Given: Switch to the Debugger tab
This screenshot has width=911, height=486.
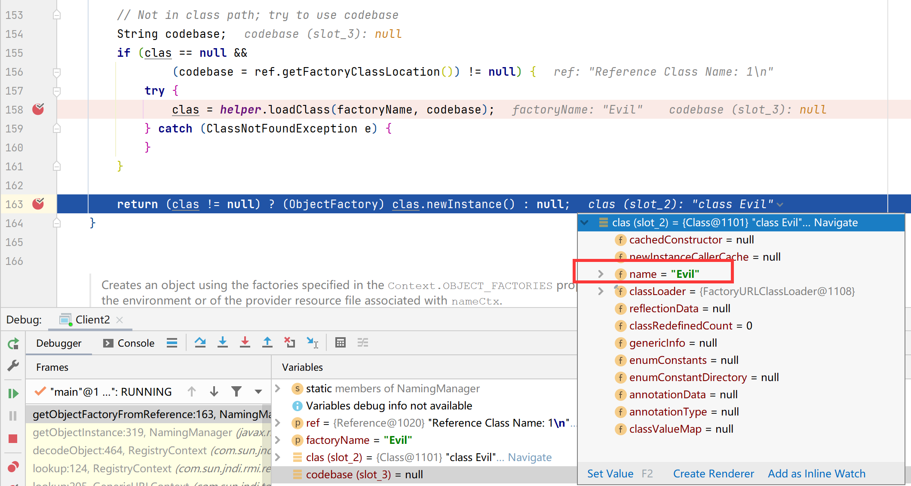Looking at the screenshot, I should pyautogui.click(x=59, y=343).
